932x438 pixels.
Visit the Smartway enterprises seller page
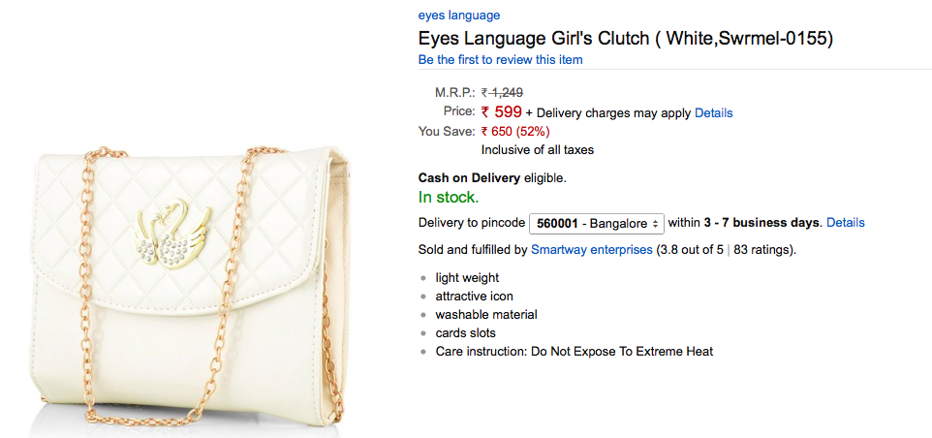591,250
